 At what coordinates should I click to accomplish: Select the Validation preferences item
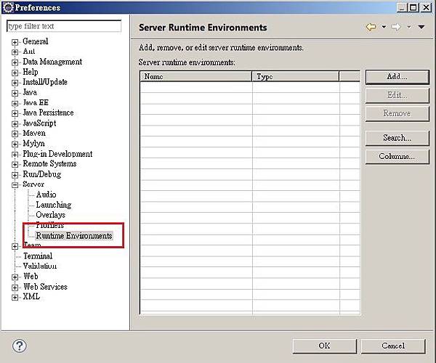point(40,266)
